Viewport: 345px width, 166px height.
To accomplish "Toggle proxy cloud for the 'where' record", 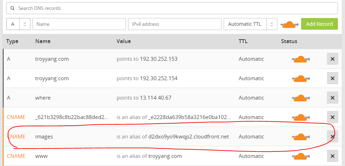I will (x=300, y=98).
